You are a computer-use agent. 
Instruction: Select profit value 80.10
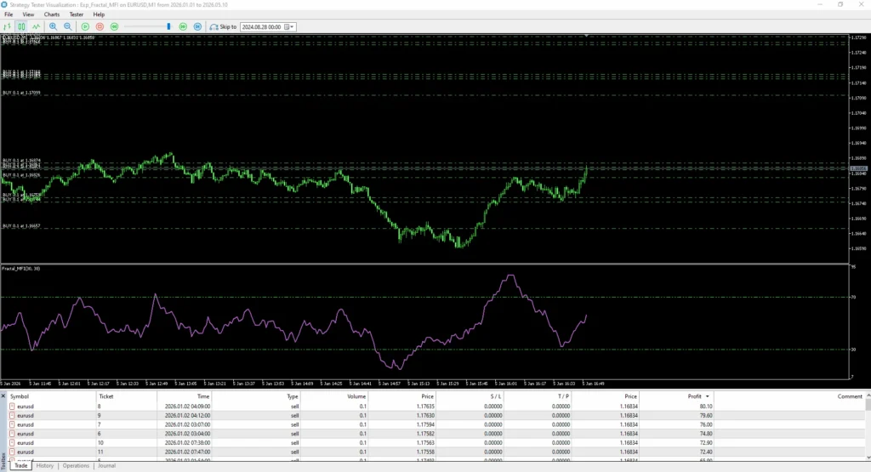706,407
